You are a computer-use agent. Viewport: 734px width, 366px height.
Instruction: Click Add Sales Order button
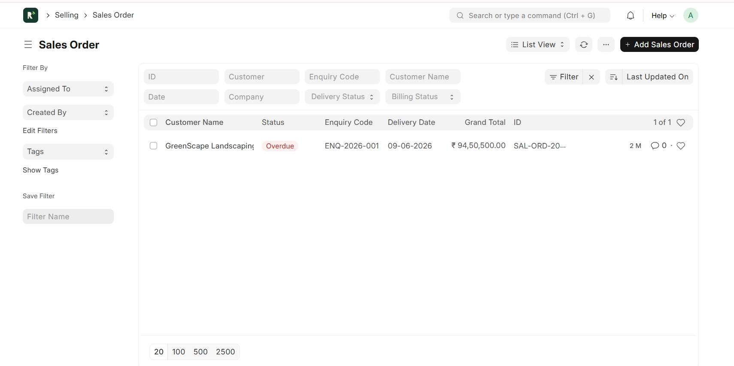pos(659,45)
